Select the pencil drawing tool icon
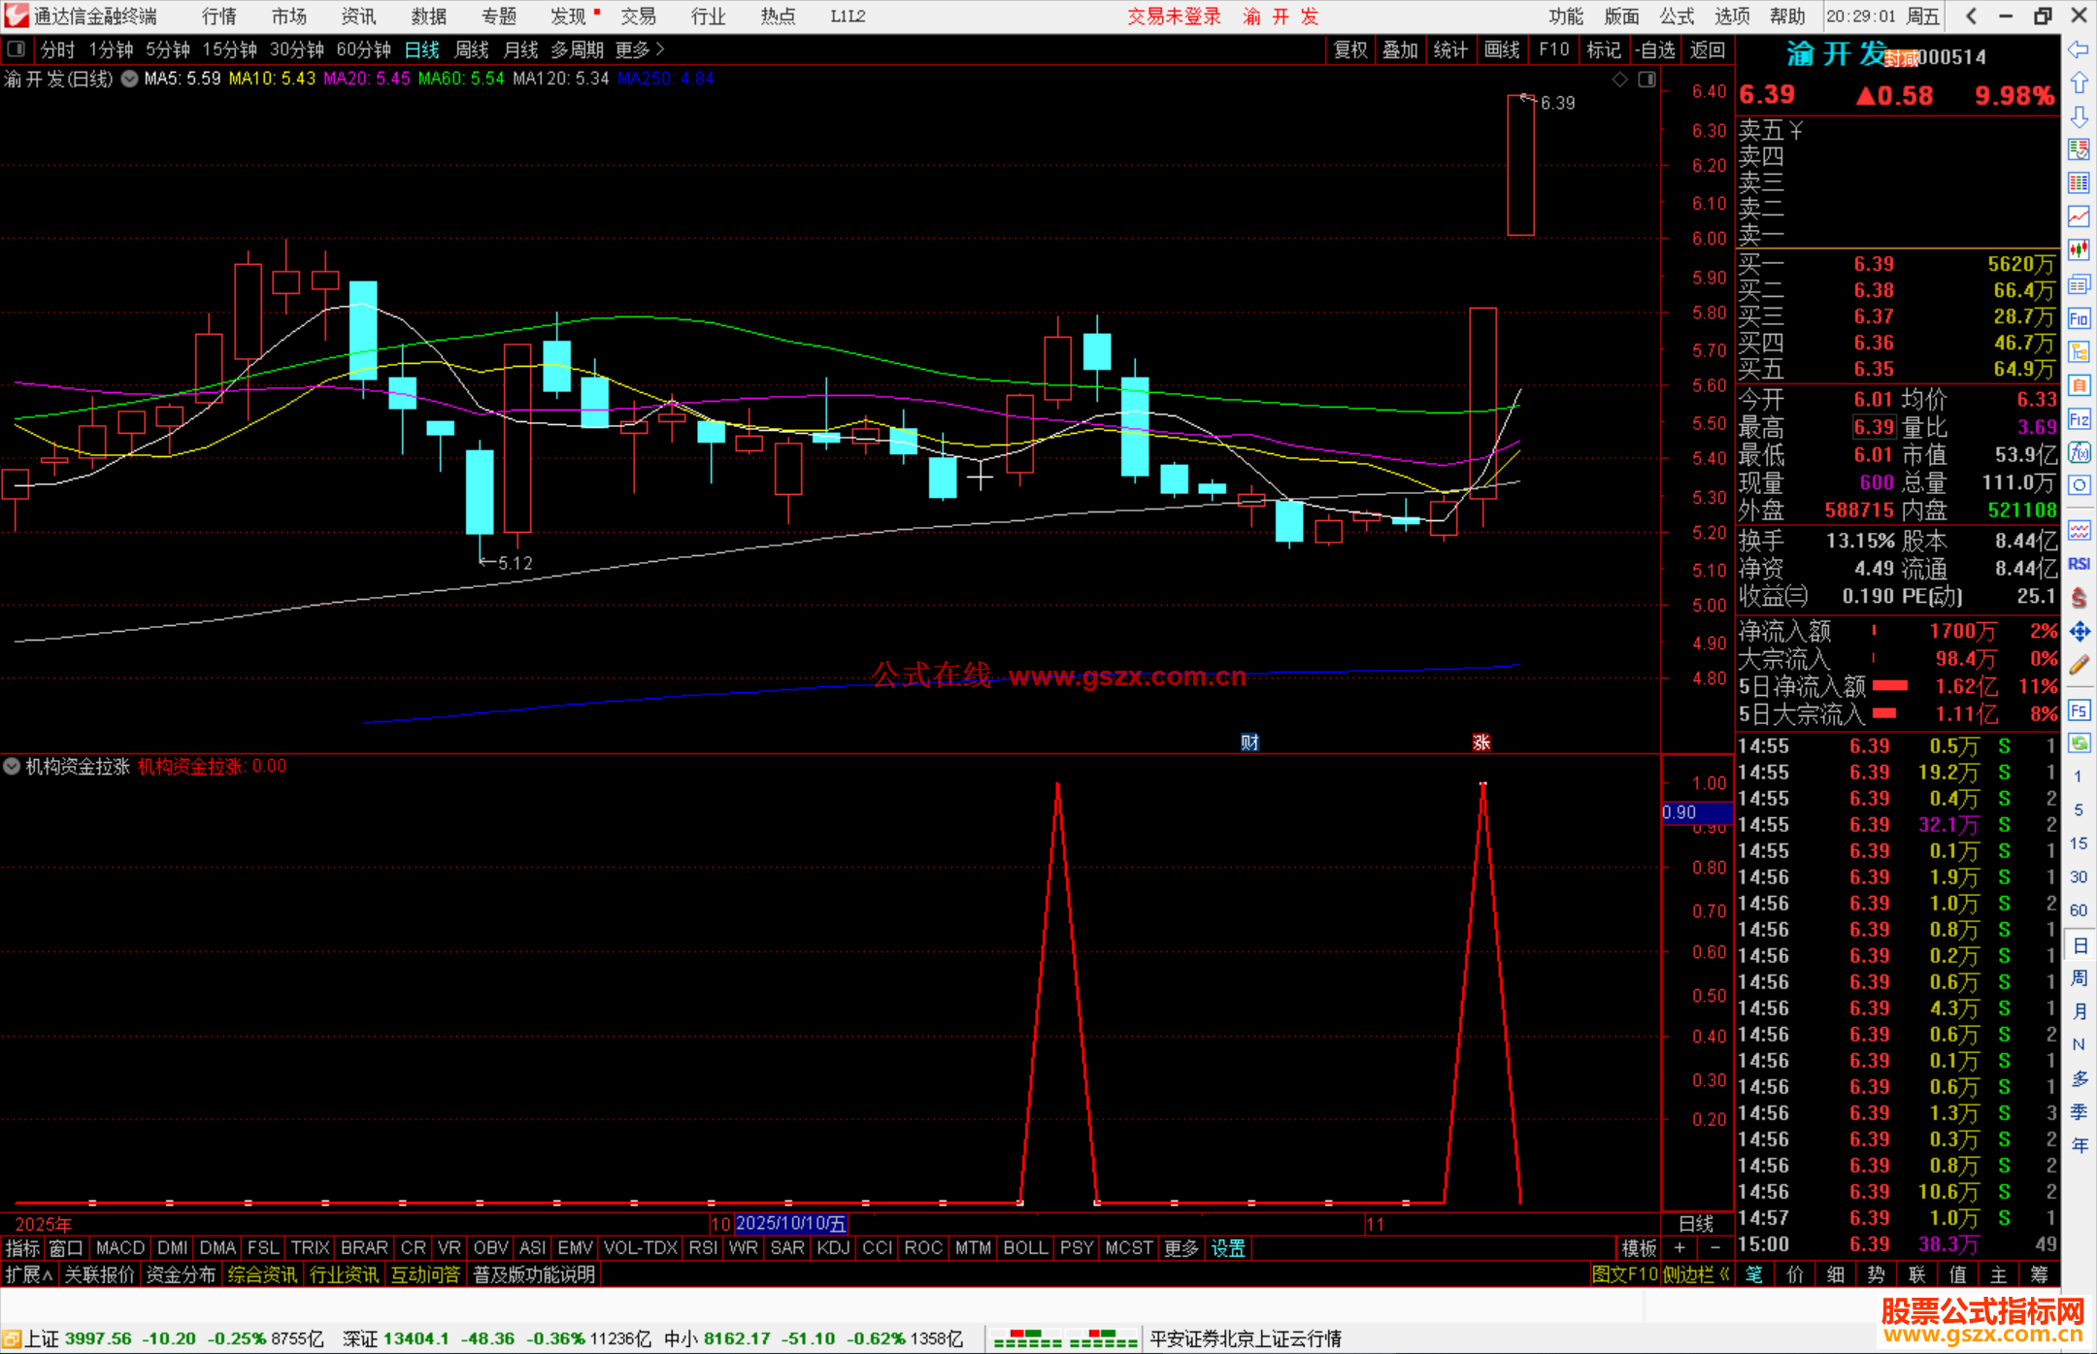Screen dimensions: 2097x1354 2079,666
